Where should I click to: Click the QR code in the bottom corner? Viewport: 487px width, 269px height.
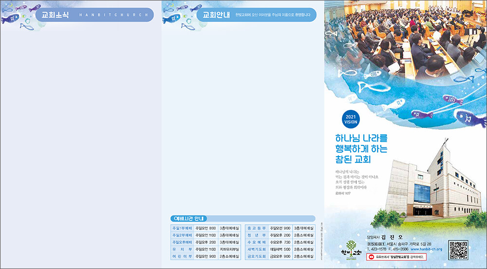tap(458, 249)
